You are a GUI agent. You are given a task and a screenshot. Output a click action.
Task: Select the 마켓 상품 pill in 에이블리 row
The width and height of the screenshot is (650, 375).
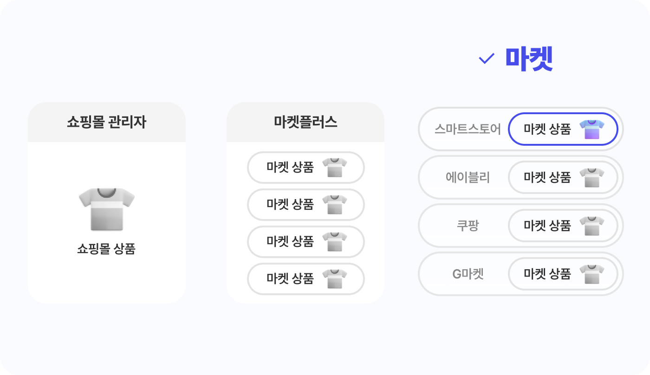[563, 177]
